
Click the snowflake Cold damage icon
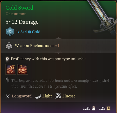coord(30,32)
